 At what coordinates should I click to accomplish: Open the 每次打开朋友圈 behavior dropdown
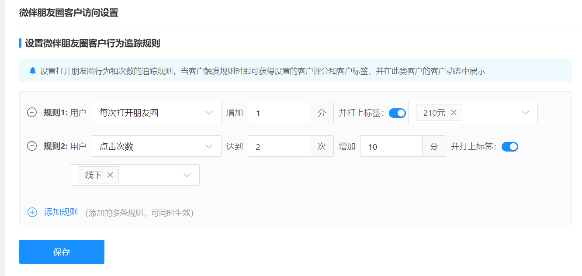pyautogui.click(x=156, y=113)
